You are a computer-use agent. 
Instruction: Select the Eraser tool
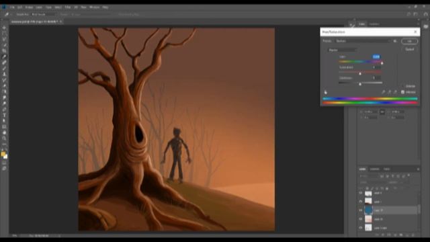[x=4, y=86]
